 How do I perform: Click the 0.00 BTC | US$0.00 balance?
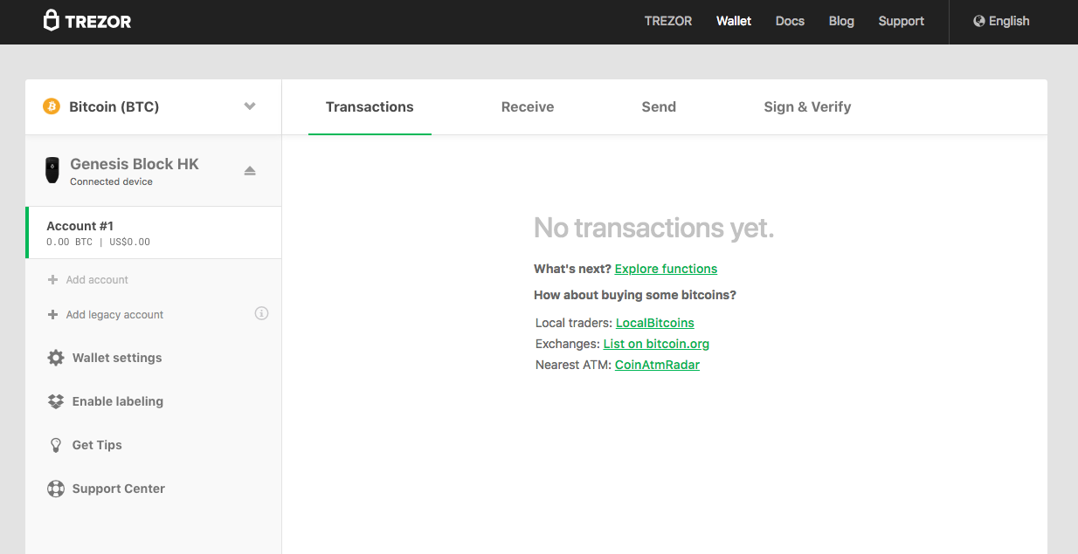(x=98, y=242)
